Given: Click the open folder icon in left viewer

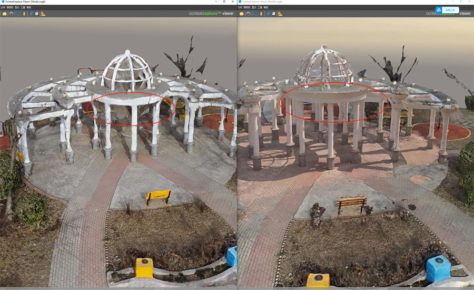Looking at the screenshot, I should pyautogui.click(x=4, y=14).
